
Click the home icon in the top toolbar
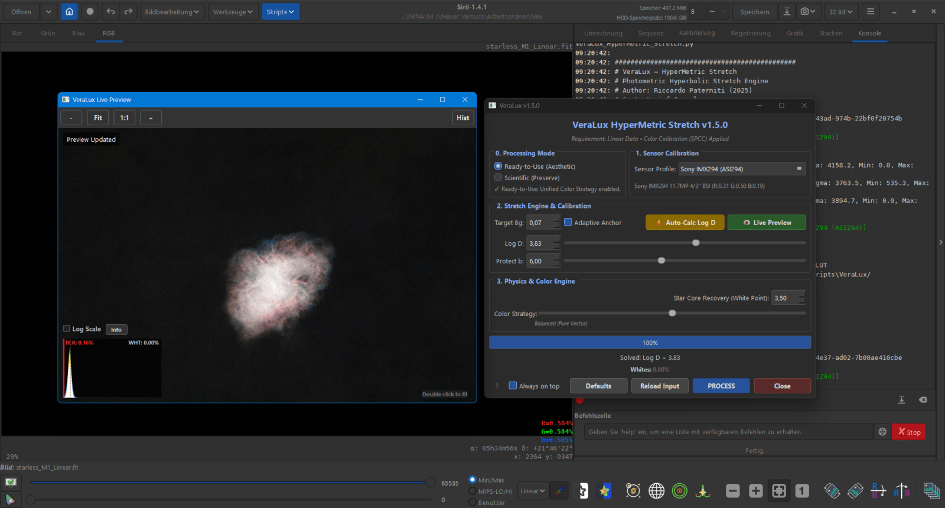pos(69,12)
